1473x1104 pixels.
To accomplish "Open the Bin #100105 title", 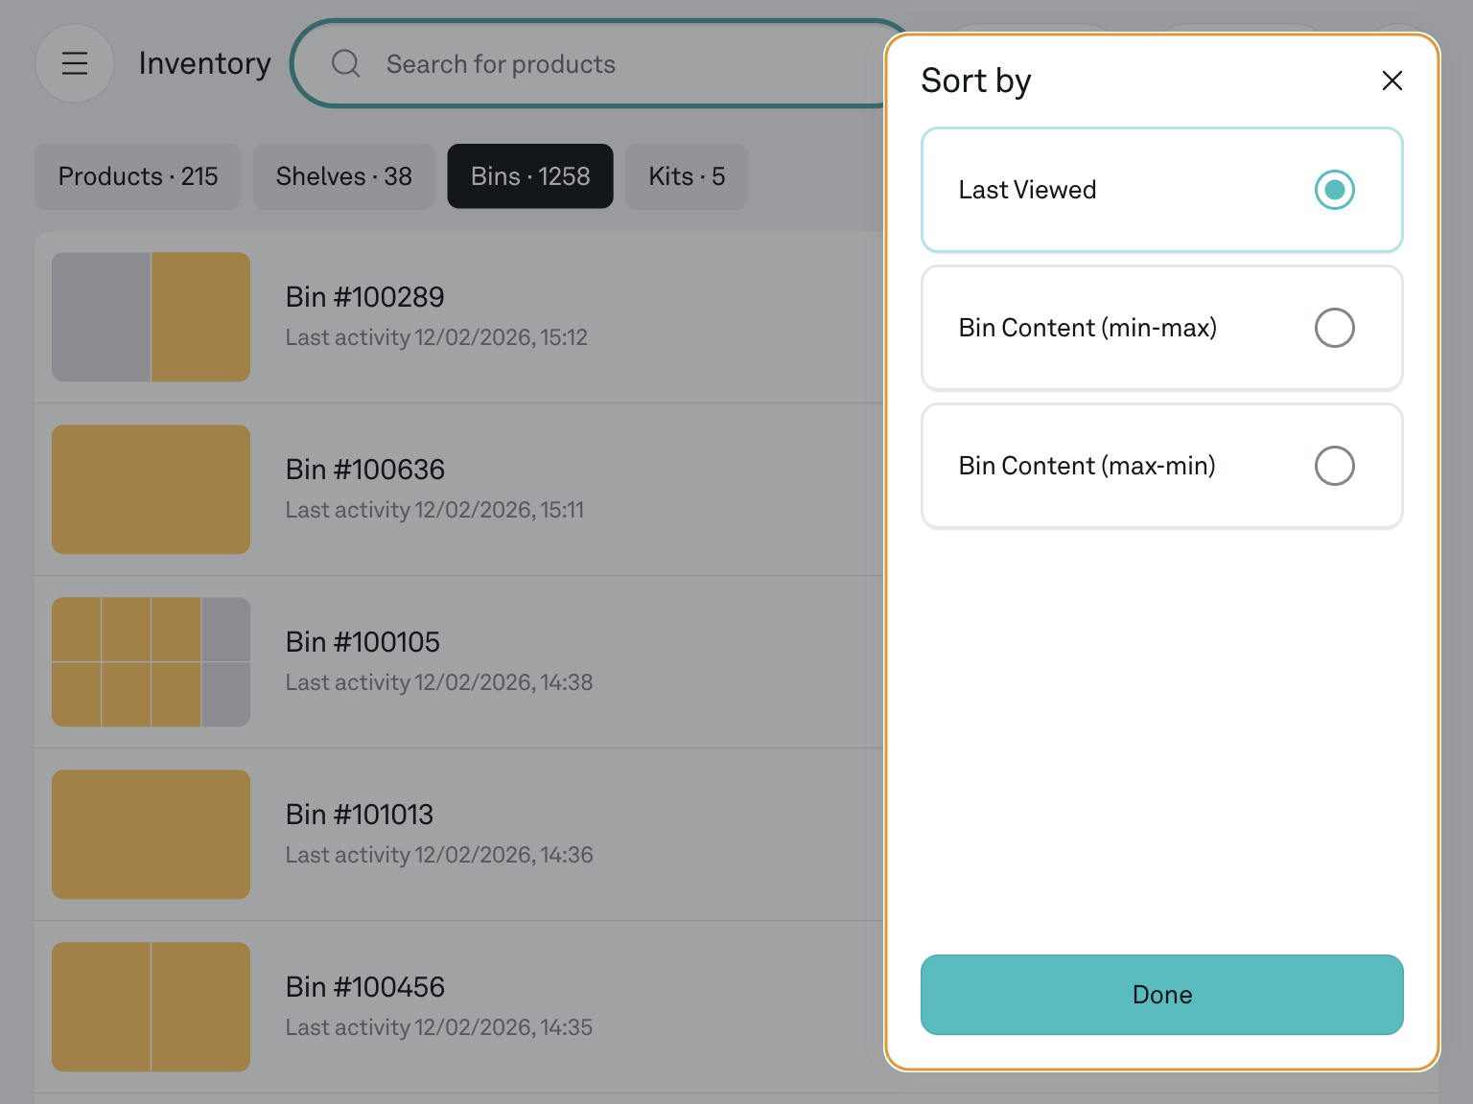I will pos(362,642).
